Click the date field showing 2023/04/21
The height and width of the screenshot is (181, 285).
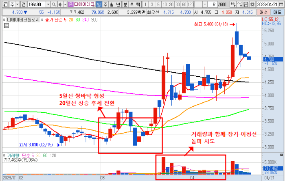tap(267, 4)
